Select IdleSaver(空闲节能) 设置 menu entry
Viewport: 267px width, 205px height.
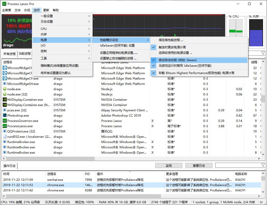click(117, 46)
